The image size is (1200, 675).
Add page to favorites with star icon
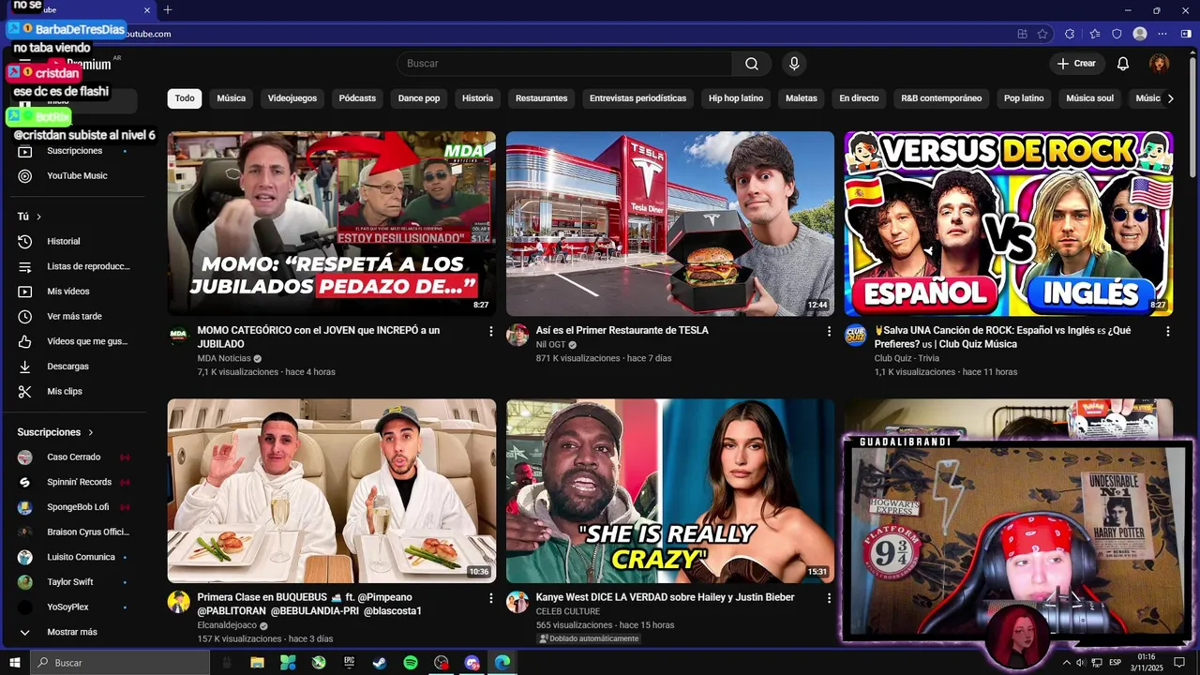[x=1042, y=34]
